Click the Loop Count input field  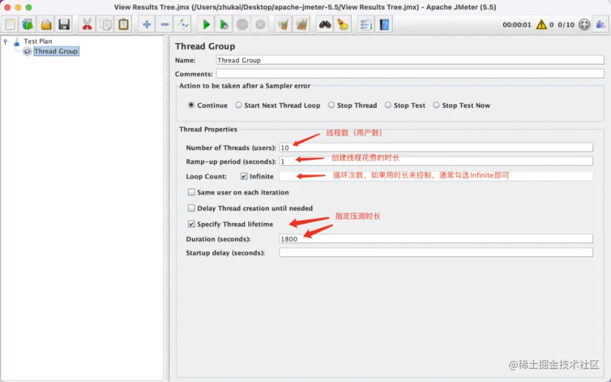click(x=436, y=176)
